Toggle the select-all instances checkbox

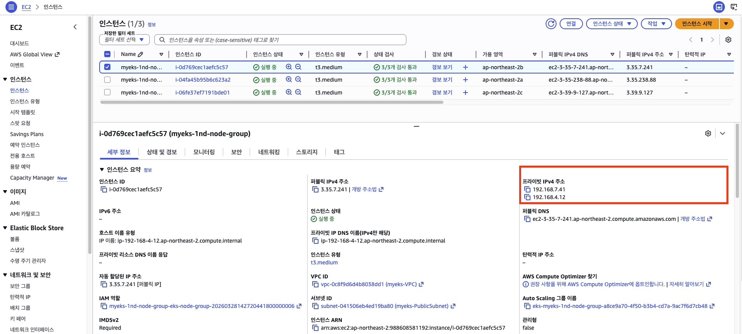click(x=107, y=54)
